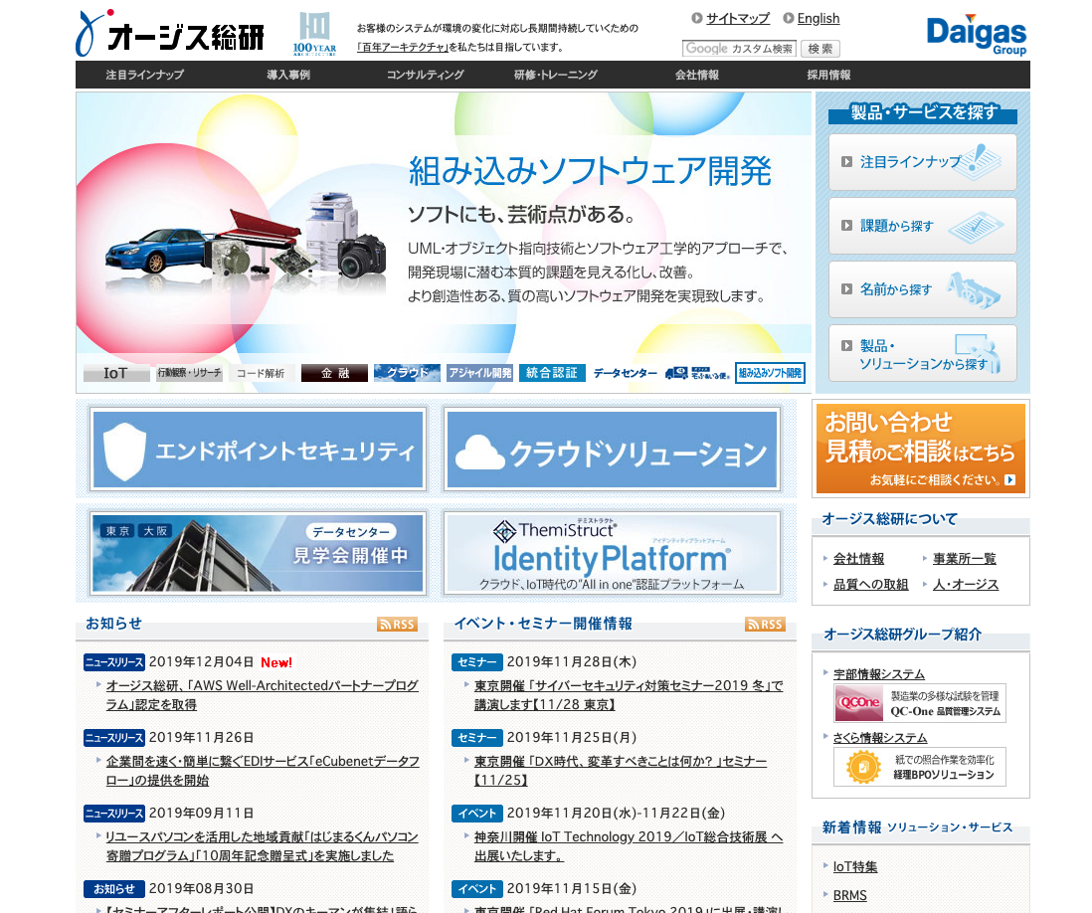Click the オージス総研 logo
This screenshot has height=913, width=1092.
[170, 34]
